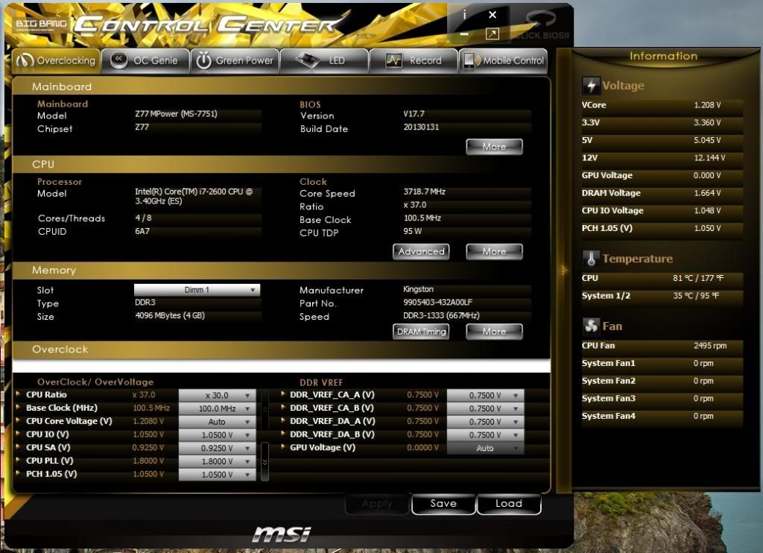Click the overclock list scroll-down chevron
The image size is (763, 553).
tap(265, 461)
